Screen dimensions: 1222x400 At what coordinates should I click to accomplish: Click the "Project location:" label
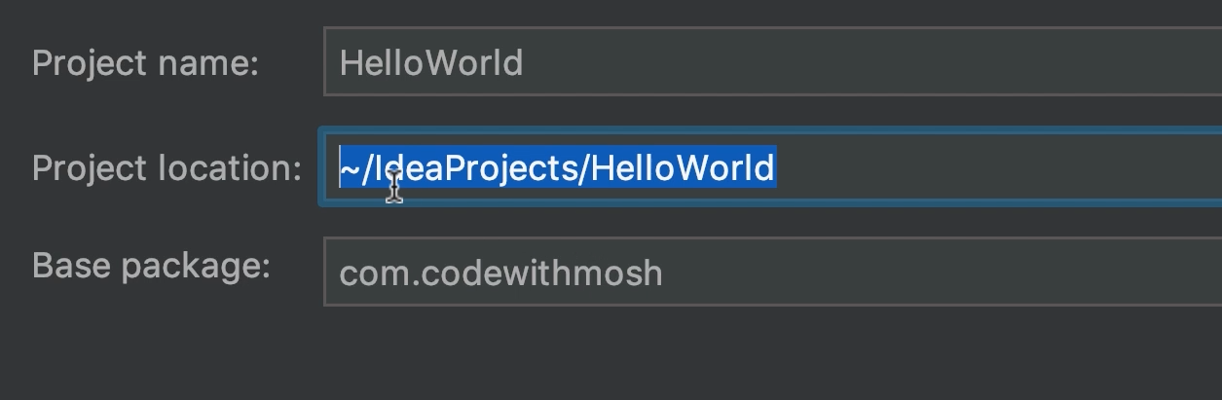167,167
